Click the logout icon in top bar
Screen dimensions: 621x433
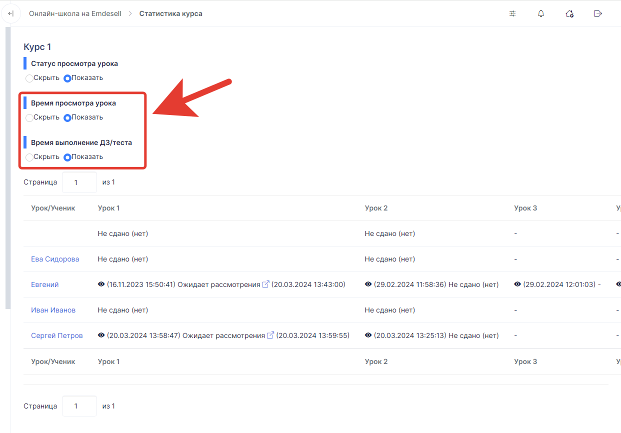click(597, 13)
